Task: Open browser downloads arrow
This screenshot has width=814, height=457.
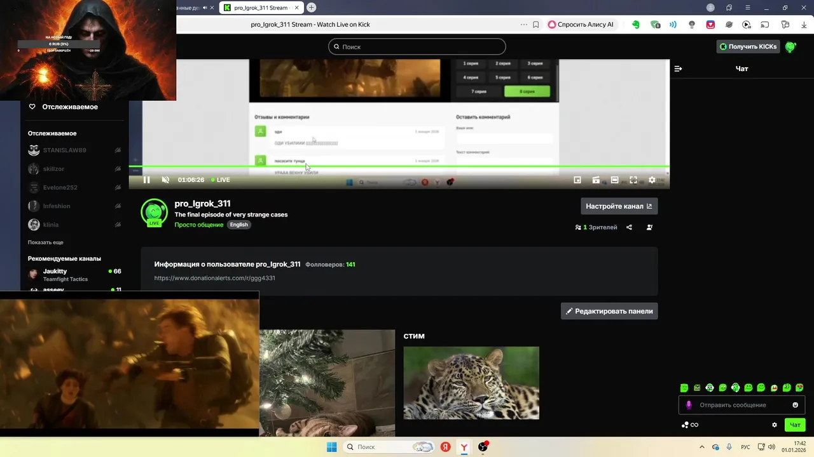Action: (804, 25)
